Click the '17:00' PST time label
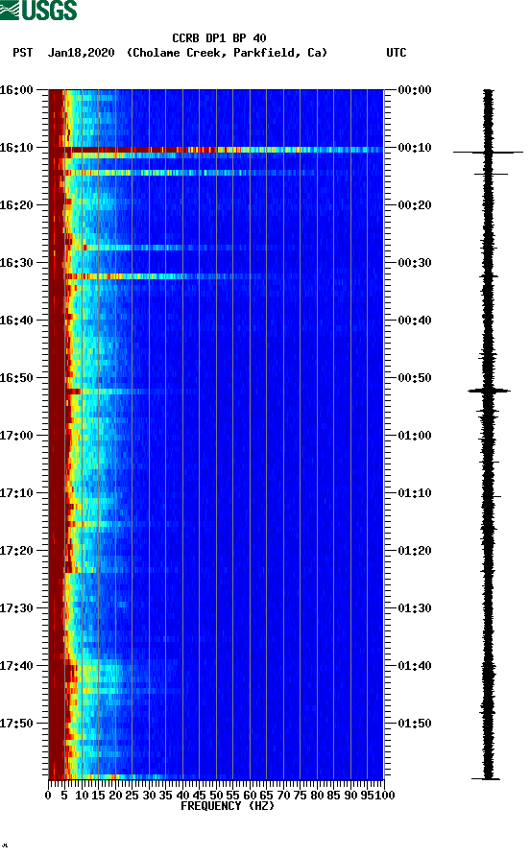Image resolution: width=530 pixels, height=856 pixels. point(16,436)
